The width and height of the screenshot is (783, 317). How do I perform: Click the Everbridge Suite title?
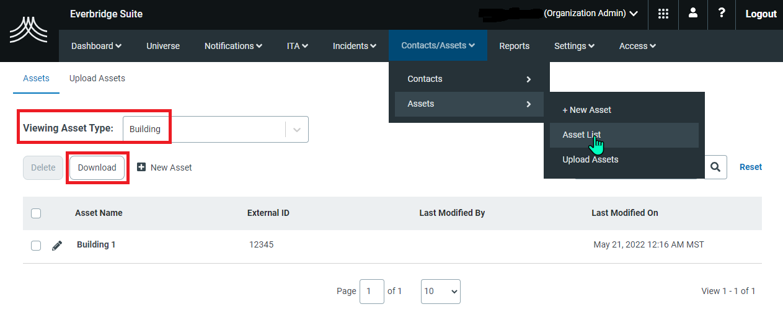pos(106,14)
